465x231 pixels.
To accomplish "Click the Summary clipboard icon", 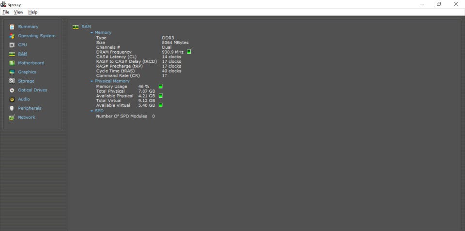I will pos(12,27).
